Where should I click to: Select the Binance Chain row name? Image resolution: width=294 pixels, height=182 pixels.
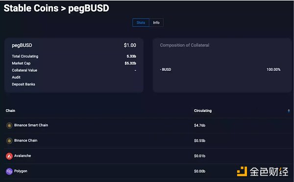click(x=25, y=141)
